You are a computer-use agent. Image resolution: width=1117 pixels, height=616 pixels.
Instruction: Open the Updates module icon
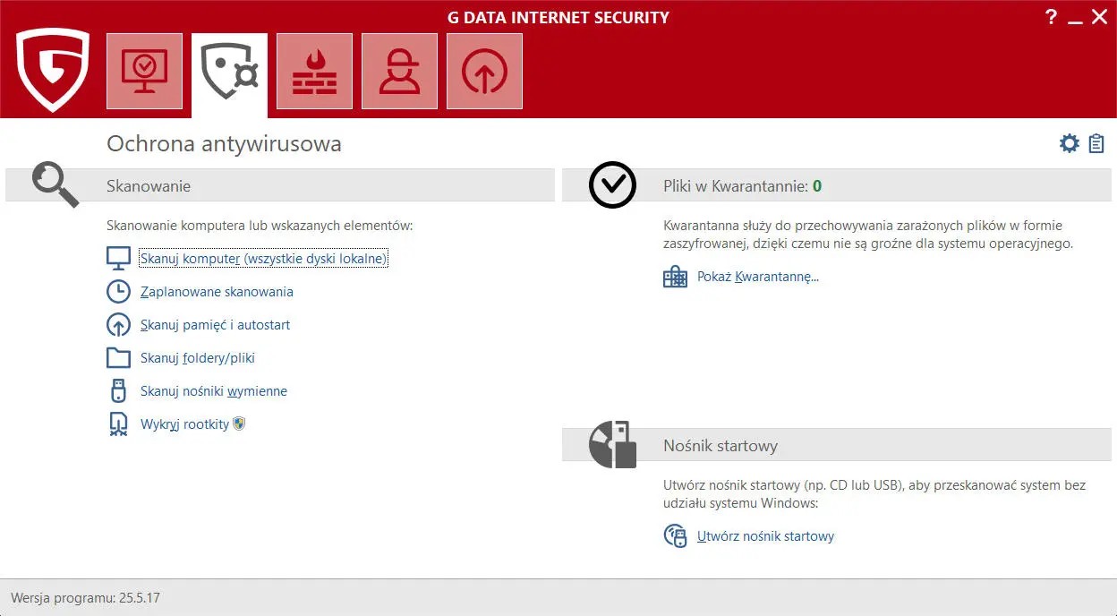(x=484, y=71)
